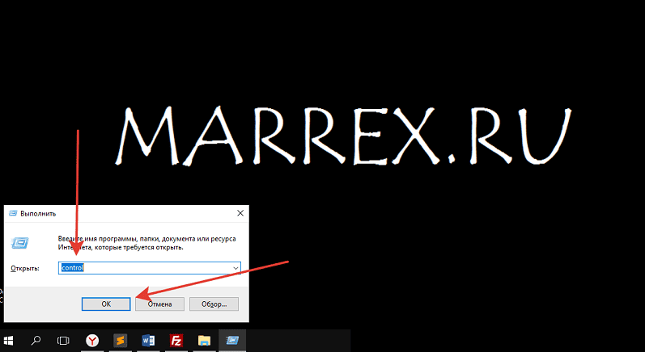
Task: Launch Yandex Browser from taskbar
Action: [x=92, y=341]
